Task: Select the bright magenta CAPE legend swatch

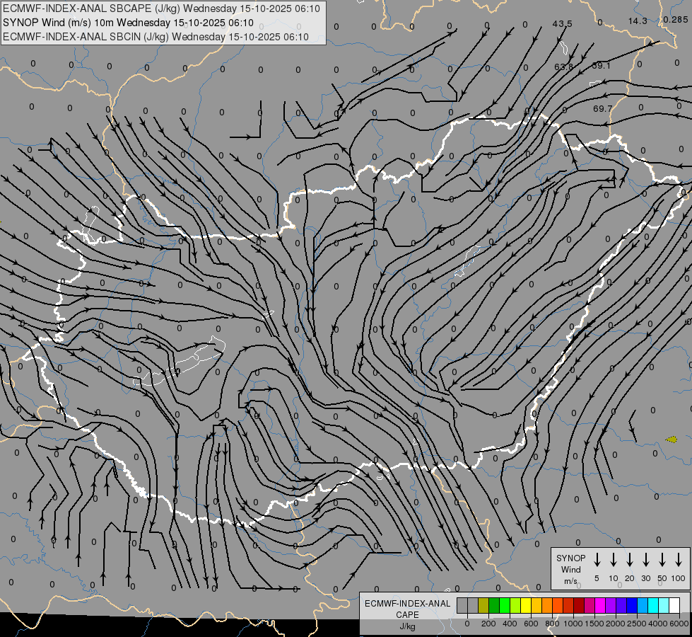Action: tap(600, 605)
